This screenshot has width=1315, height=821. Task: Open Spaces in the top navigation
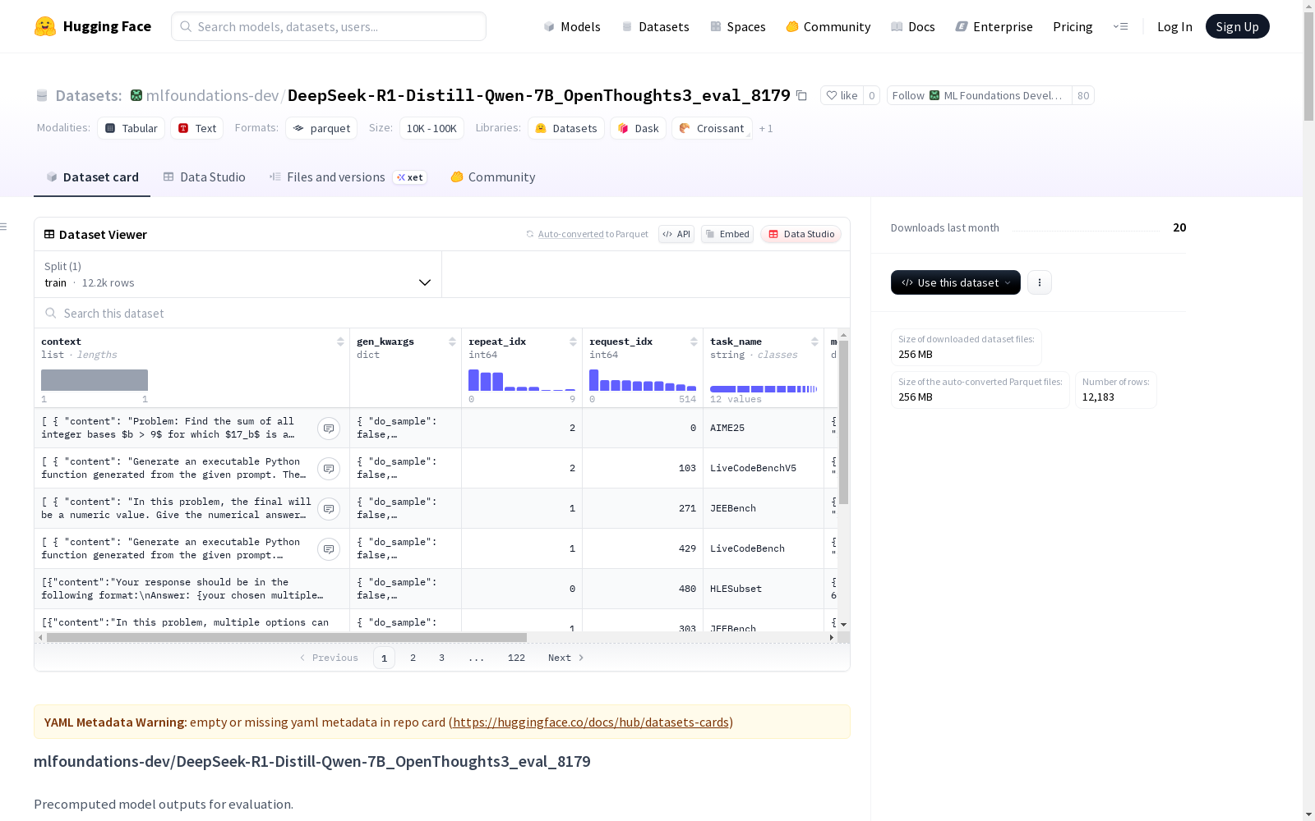coord(738,26)
